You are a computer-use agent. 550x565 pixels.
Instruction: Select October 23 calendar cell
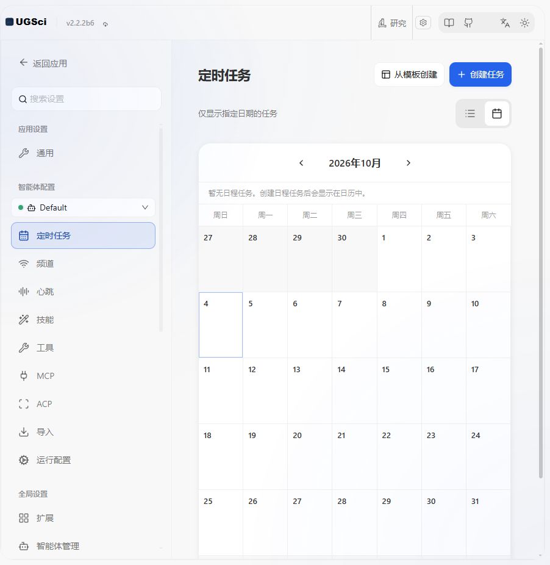[x=444, y=456]
